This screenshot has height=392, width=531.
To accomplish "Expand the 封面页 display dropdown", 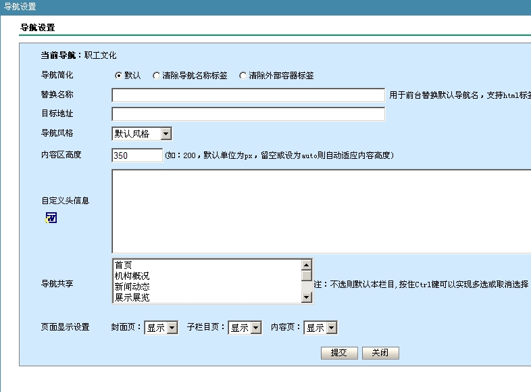I will 161,328.
